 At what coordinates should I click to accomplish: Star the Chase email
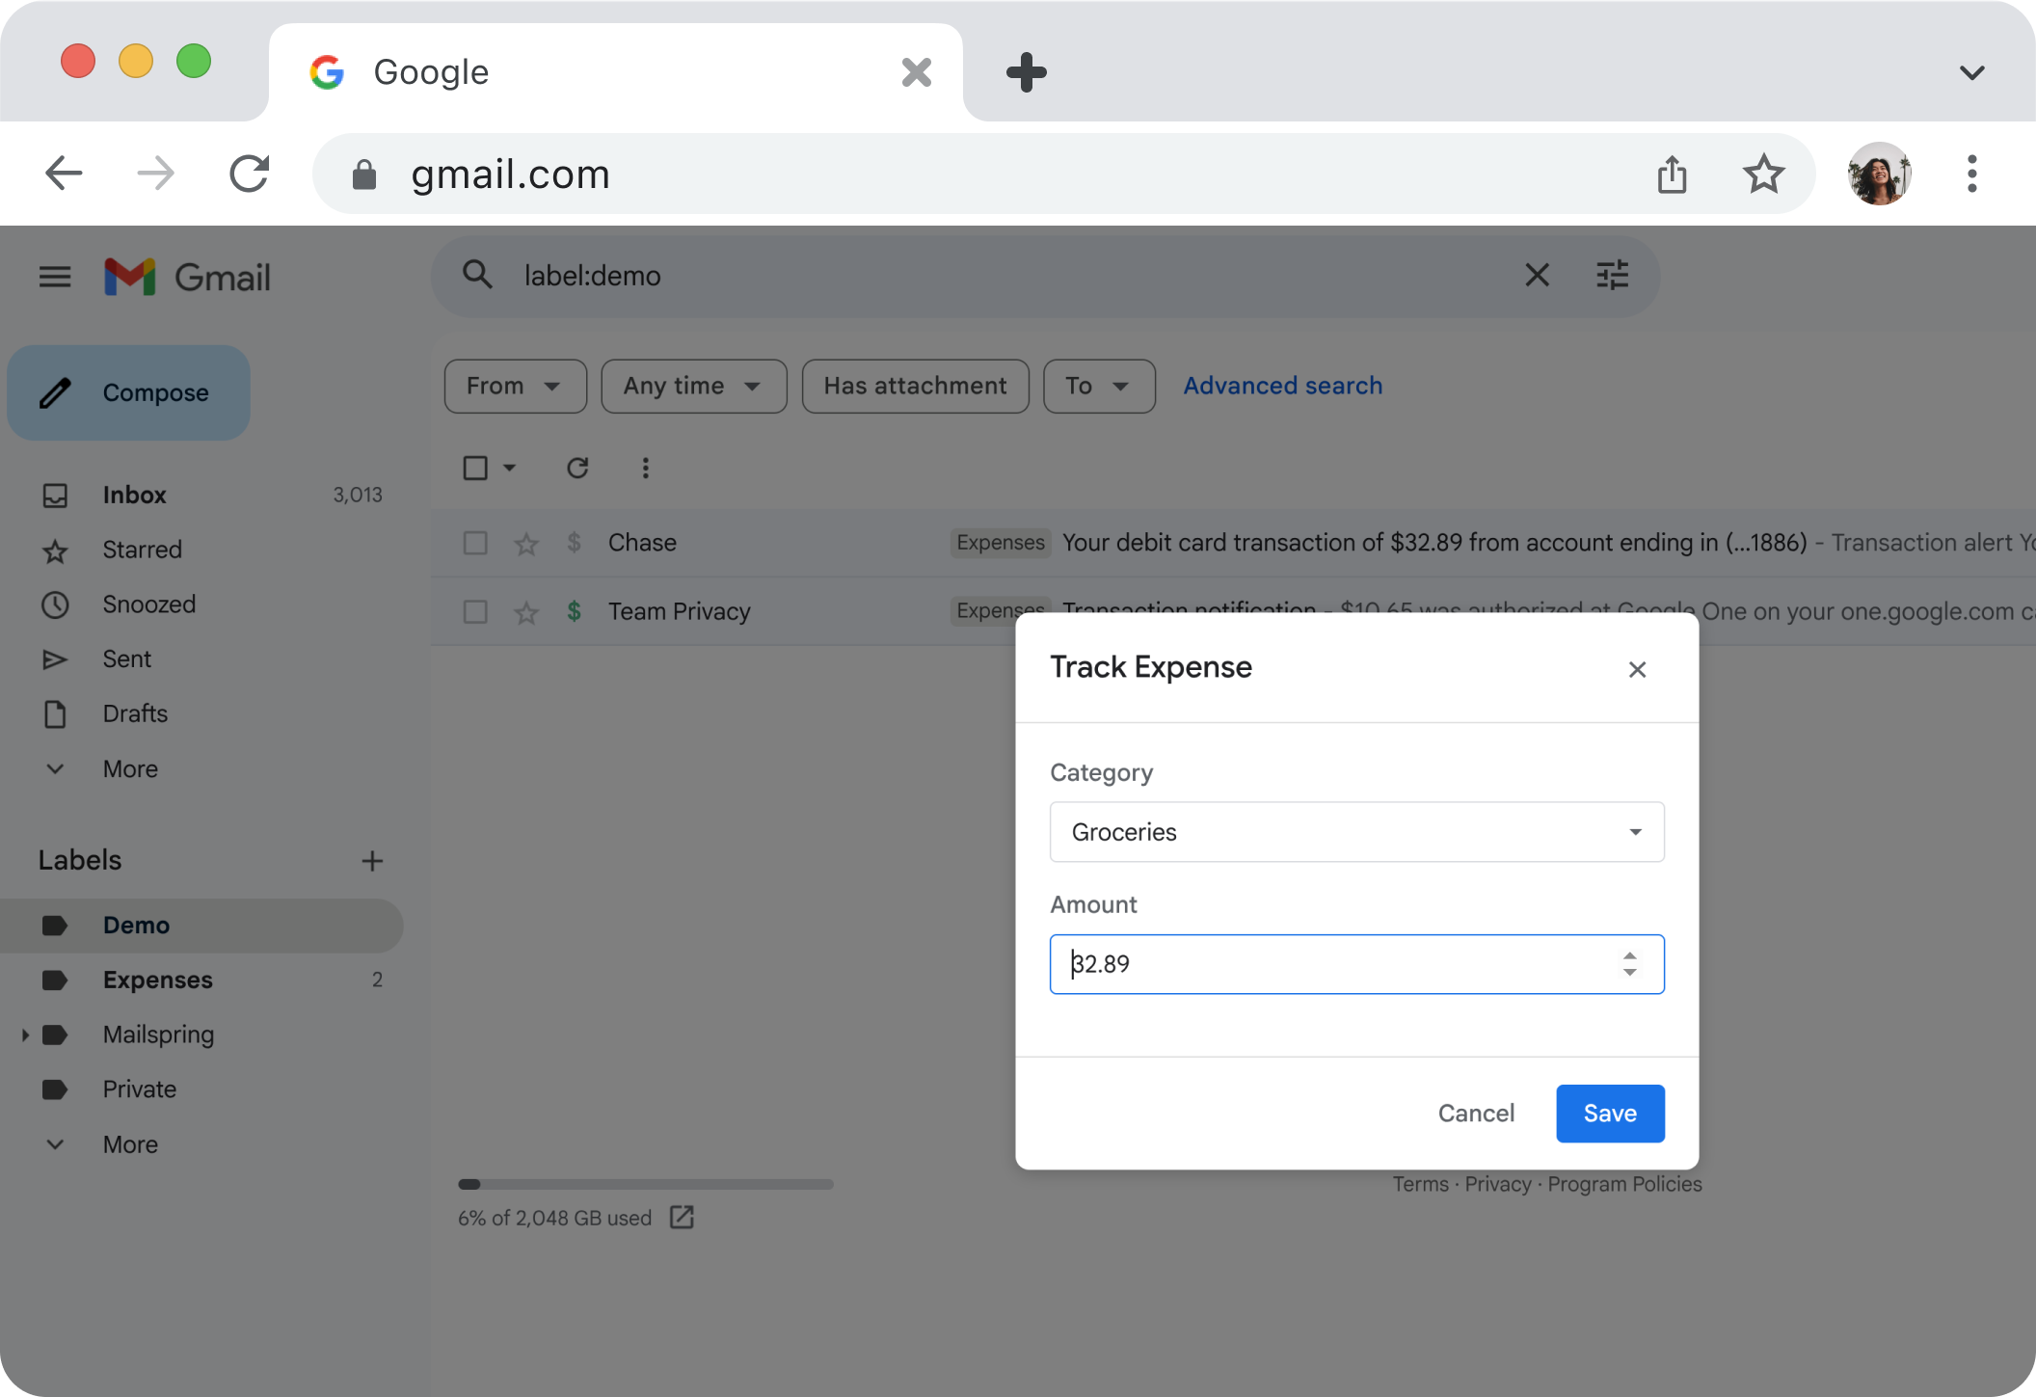pos(526,544)
